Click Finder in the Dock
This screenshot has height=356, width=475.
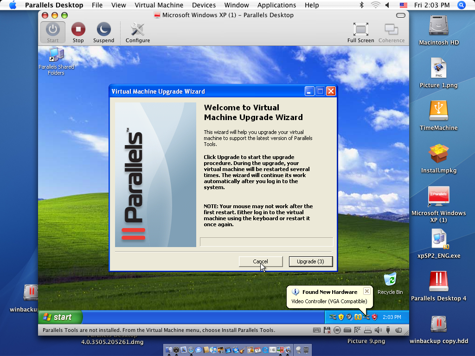[169, 350]
